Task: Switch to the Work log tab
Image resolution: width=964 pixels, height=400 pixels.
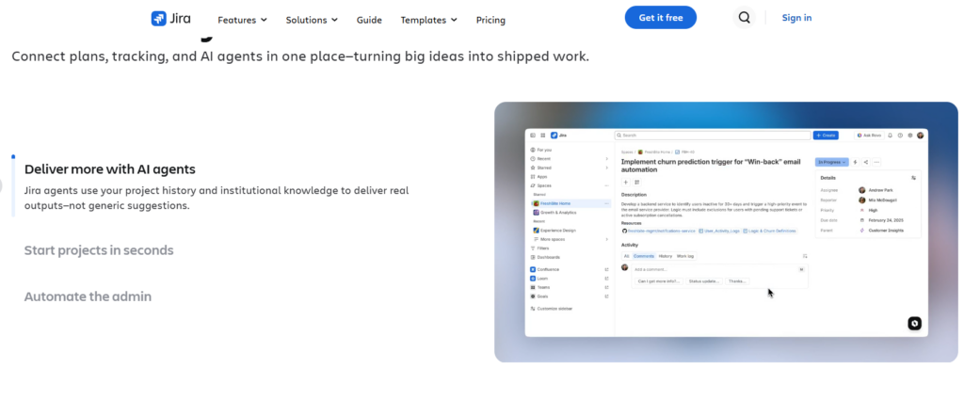Action: pos(685,256)
